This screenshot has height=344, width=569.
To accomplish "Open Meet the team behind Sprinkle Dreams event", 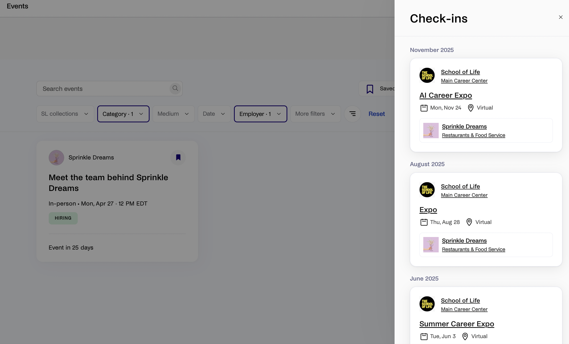I will coord(108,183).
